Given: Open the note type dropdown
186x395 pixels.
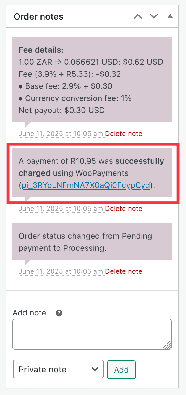Looking at the screenshot, I should click(58, 369).
